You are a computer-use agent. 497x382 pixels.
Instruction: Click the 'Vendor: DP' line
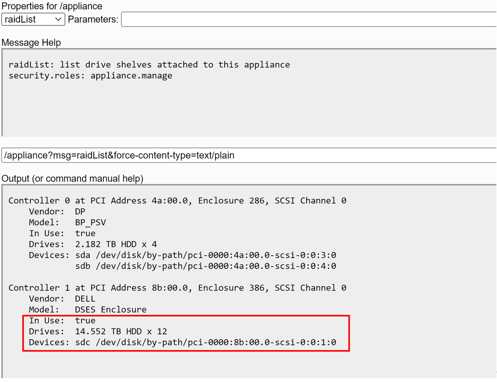click(x=57, y=212)
